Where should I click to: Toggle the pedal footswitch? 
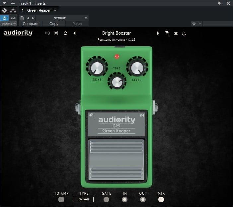[x=116, y=160]
